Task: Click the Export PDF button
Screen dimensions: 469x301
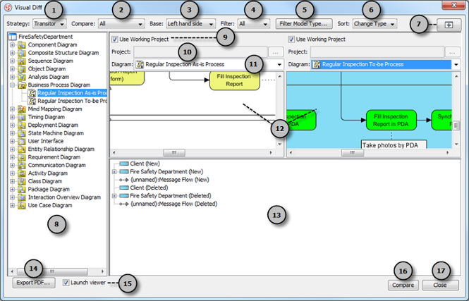Action: coord(34,283)
